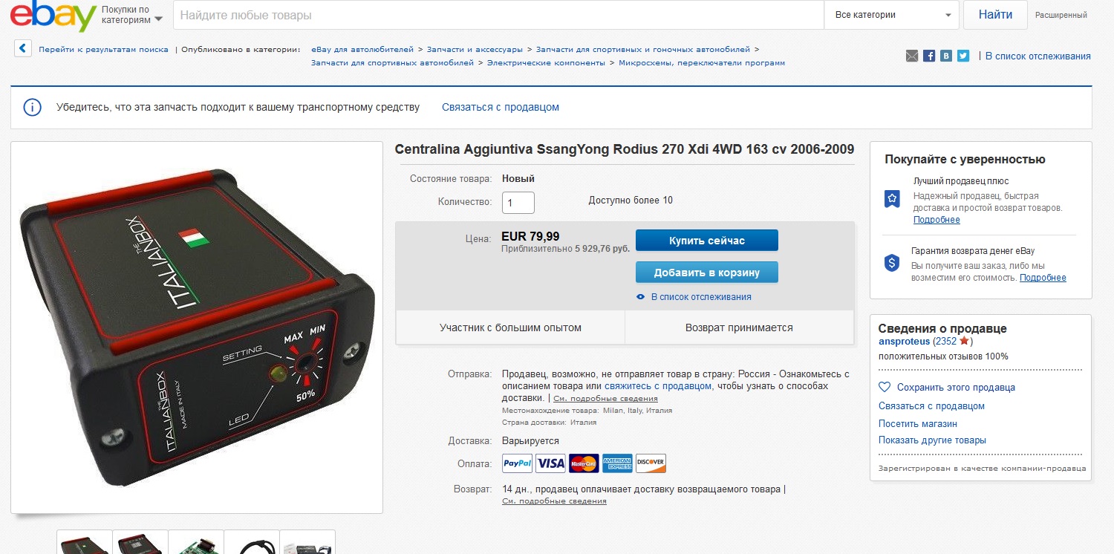This screenshot has height=554, width=1114.
Task: Expand 'Покупки по категориям' menu
Action: coord(131,15)
